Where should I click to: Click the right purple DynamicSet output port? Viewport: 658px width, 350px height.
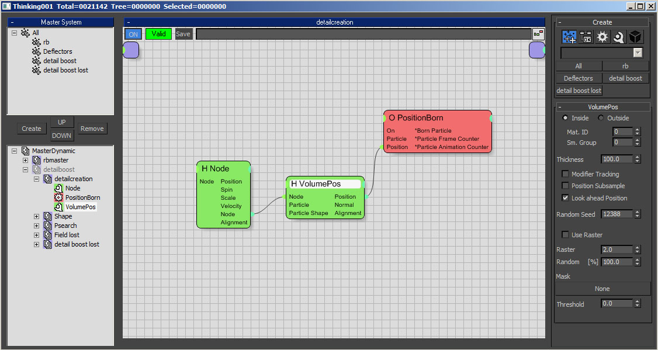click(536, 50)
